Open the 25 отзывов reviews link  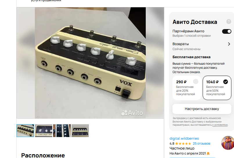pos(201,143)
